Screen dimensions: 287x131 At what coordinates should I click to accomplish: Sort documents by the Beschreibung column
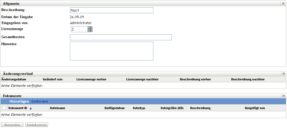tap(200, 108)
